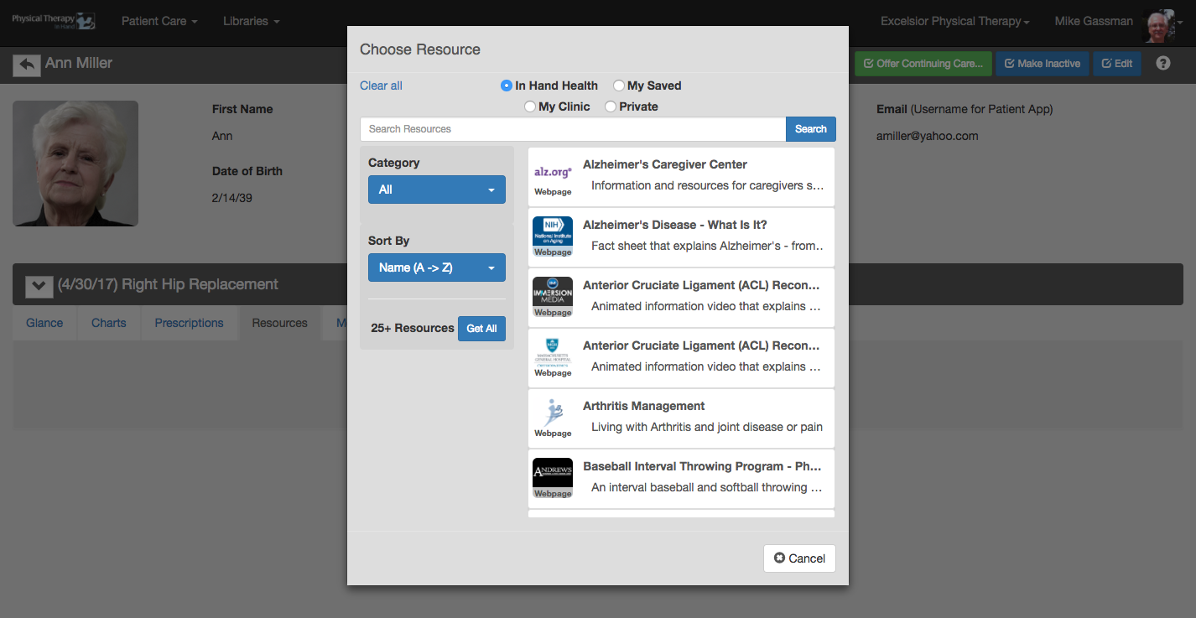Screen dimensions: 1196x618
Task: Click the back arrow beside Ann Miller
Action: pyautogui.click(x=27, y=65)
